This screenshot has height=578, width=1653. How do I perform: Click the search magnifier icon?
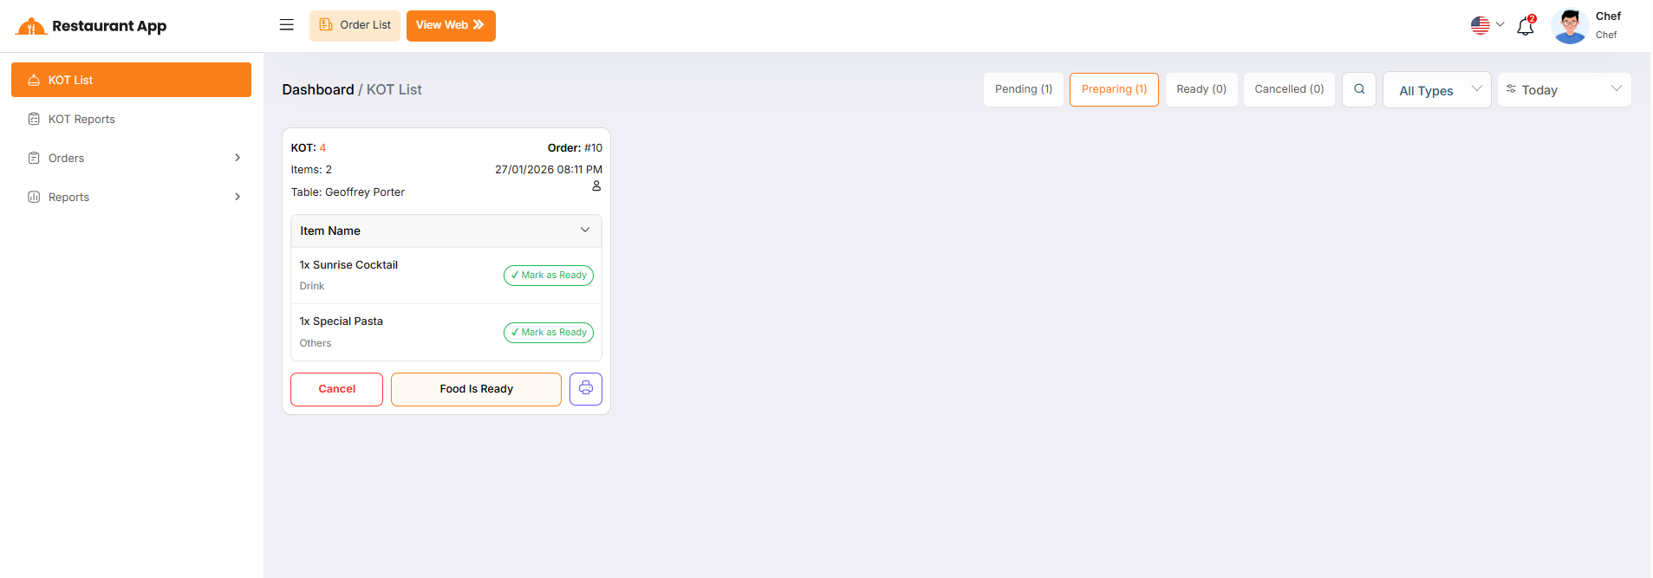point(1359,89)
